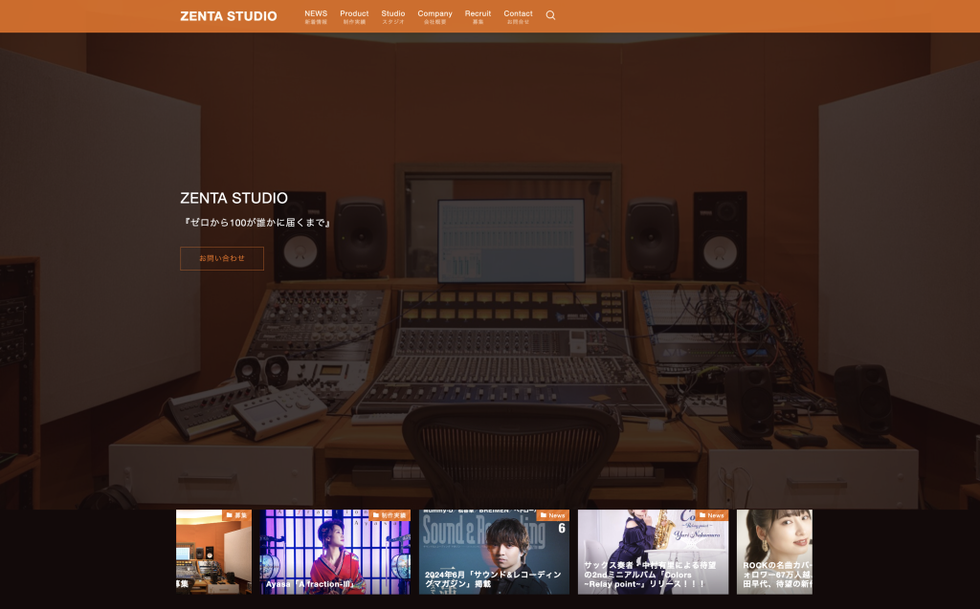Click the large ZENTA STUDIO hero heading
Image resolution: width=980 pixels, height=609 pixels.
point(234,198)
